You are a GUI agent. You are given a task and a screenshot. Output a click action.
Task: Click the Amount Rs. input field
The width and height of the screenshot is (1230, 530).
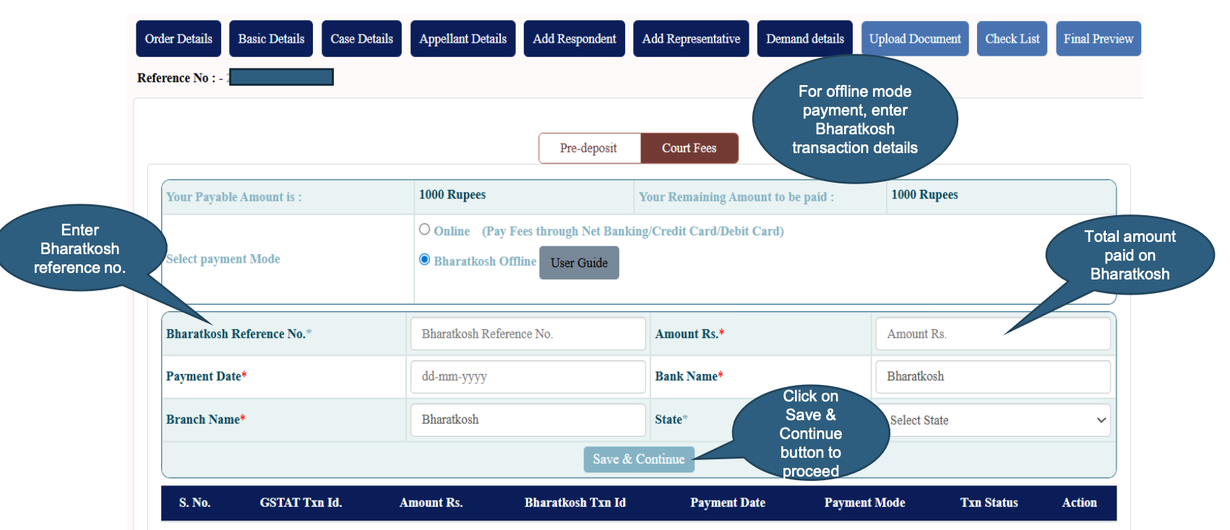993,334
